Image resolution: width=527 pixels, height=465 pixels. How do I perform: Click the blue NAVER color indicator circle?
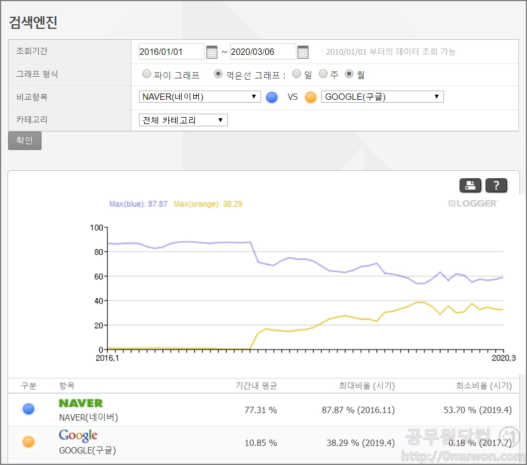272,97
